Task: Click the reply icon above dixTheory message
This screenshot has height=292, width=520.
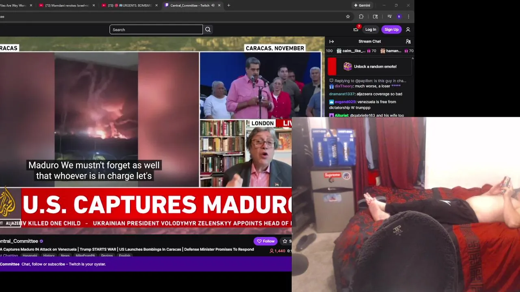Action: (x=331, y=81)
